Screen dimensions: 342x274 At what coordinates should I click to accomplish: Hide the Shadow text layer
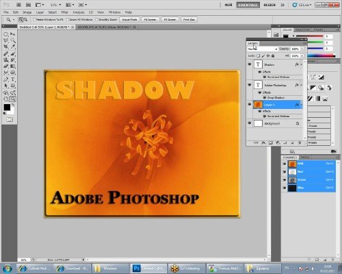[x=250, y=64]
